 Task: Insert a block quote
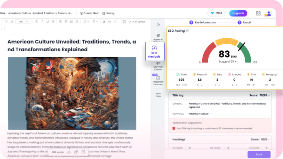tap(104, 22)
